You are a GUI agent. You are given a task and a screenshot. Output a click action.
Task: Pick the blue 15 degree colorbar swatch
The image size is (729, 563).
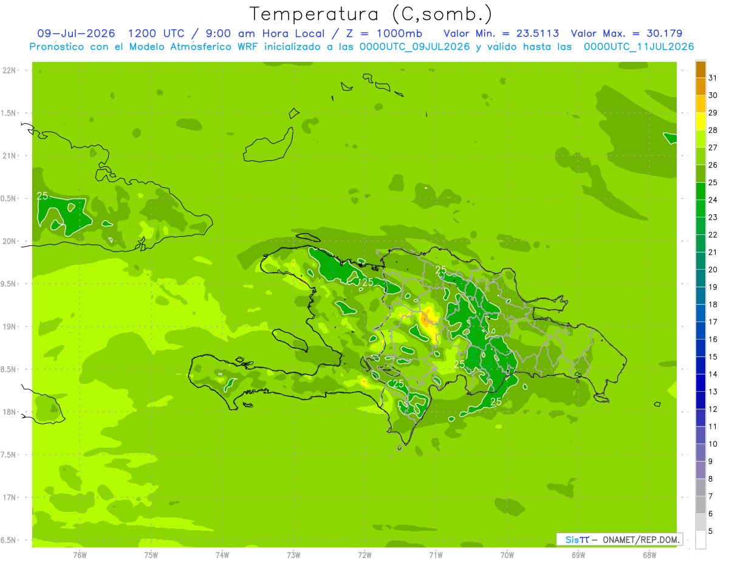[700, 348]
